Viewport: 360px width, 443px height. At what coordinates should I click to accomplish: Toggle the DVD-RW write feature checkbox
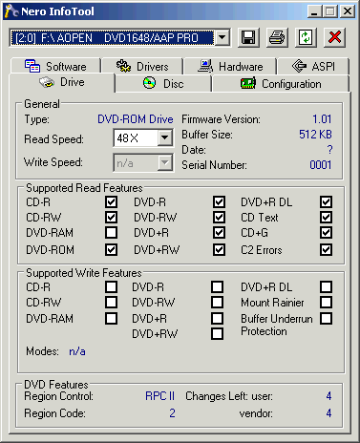(x=217, y=302)
